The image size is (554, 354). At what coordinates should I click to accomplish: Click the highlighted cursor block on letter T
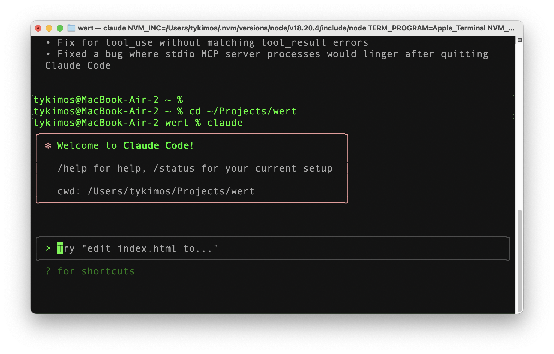[60, 248]
